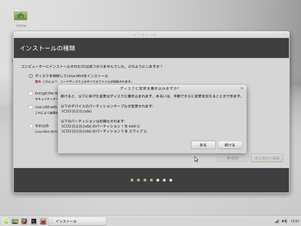301x226 pixels.
Task: Switch to the インストール taskbar window entry
Action: [x=77, y=221]
